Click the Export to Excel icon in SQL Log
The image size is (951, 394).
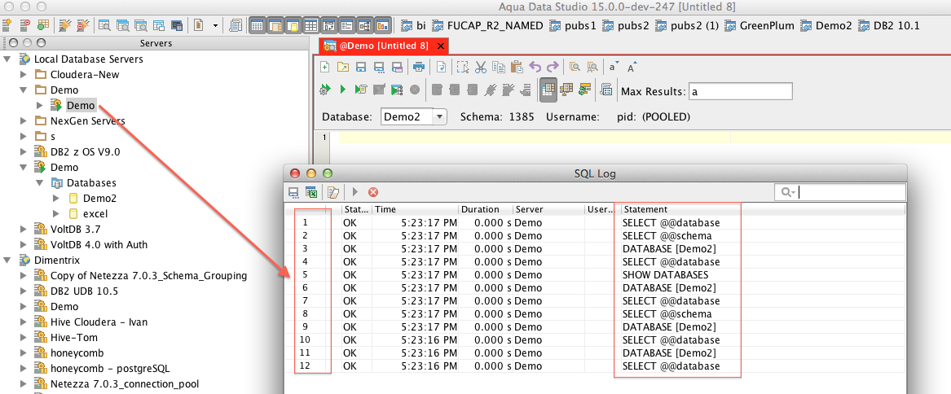pyautogui.click(x=312, y=192)
